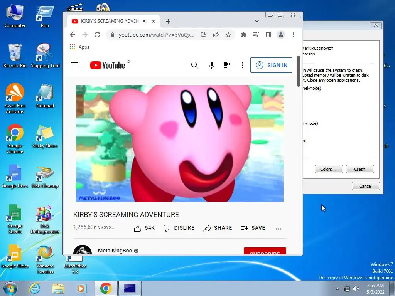
Task: Click Colors... in the background dialog
Action: pos(329,169)
